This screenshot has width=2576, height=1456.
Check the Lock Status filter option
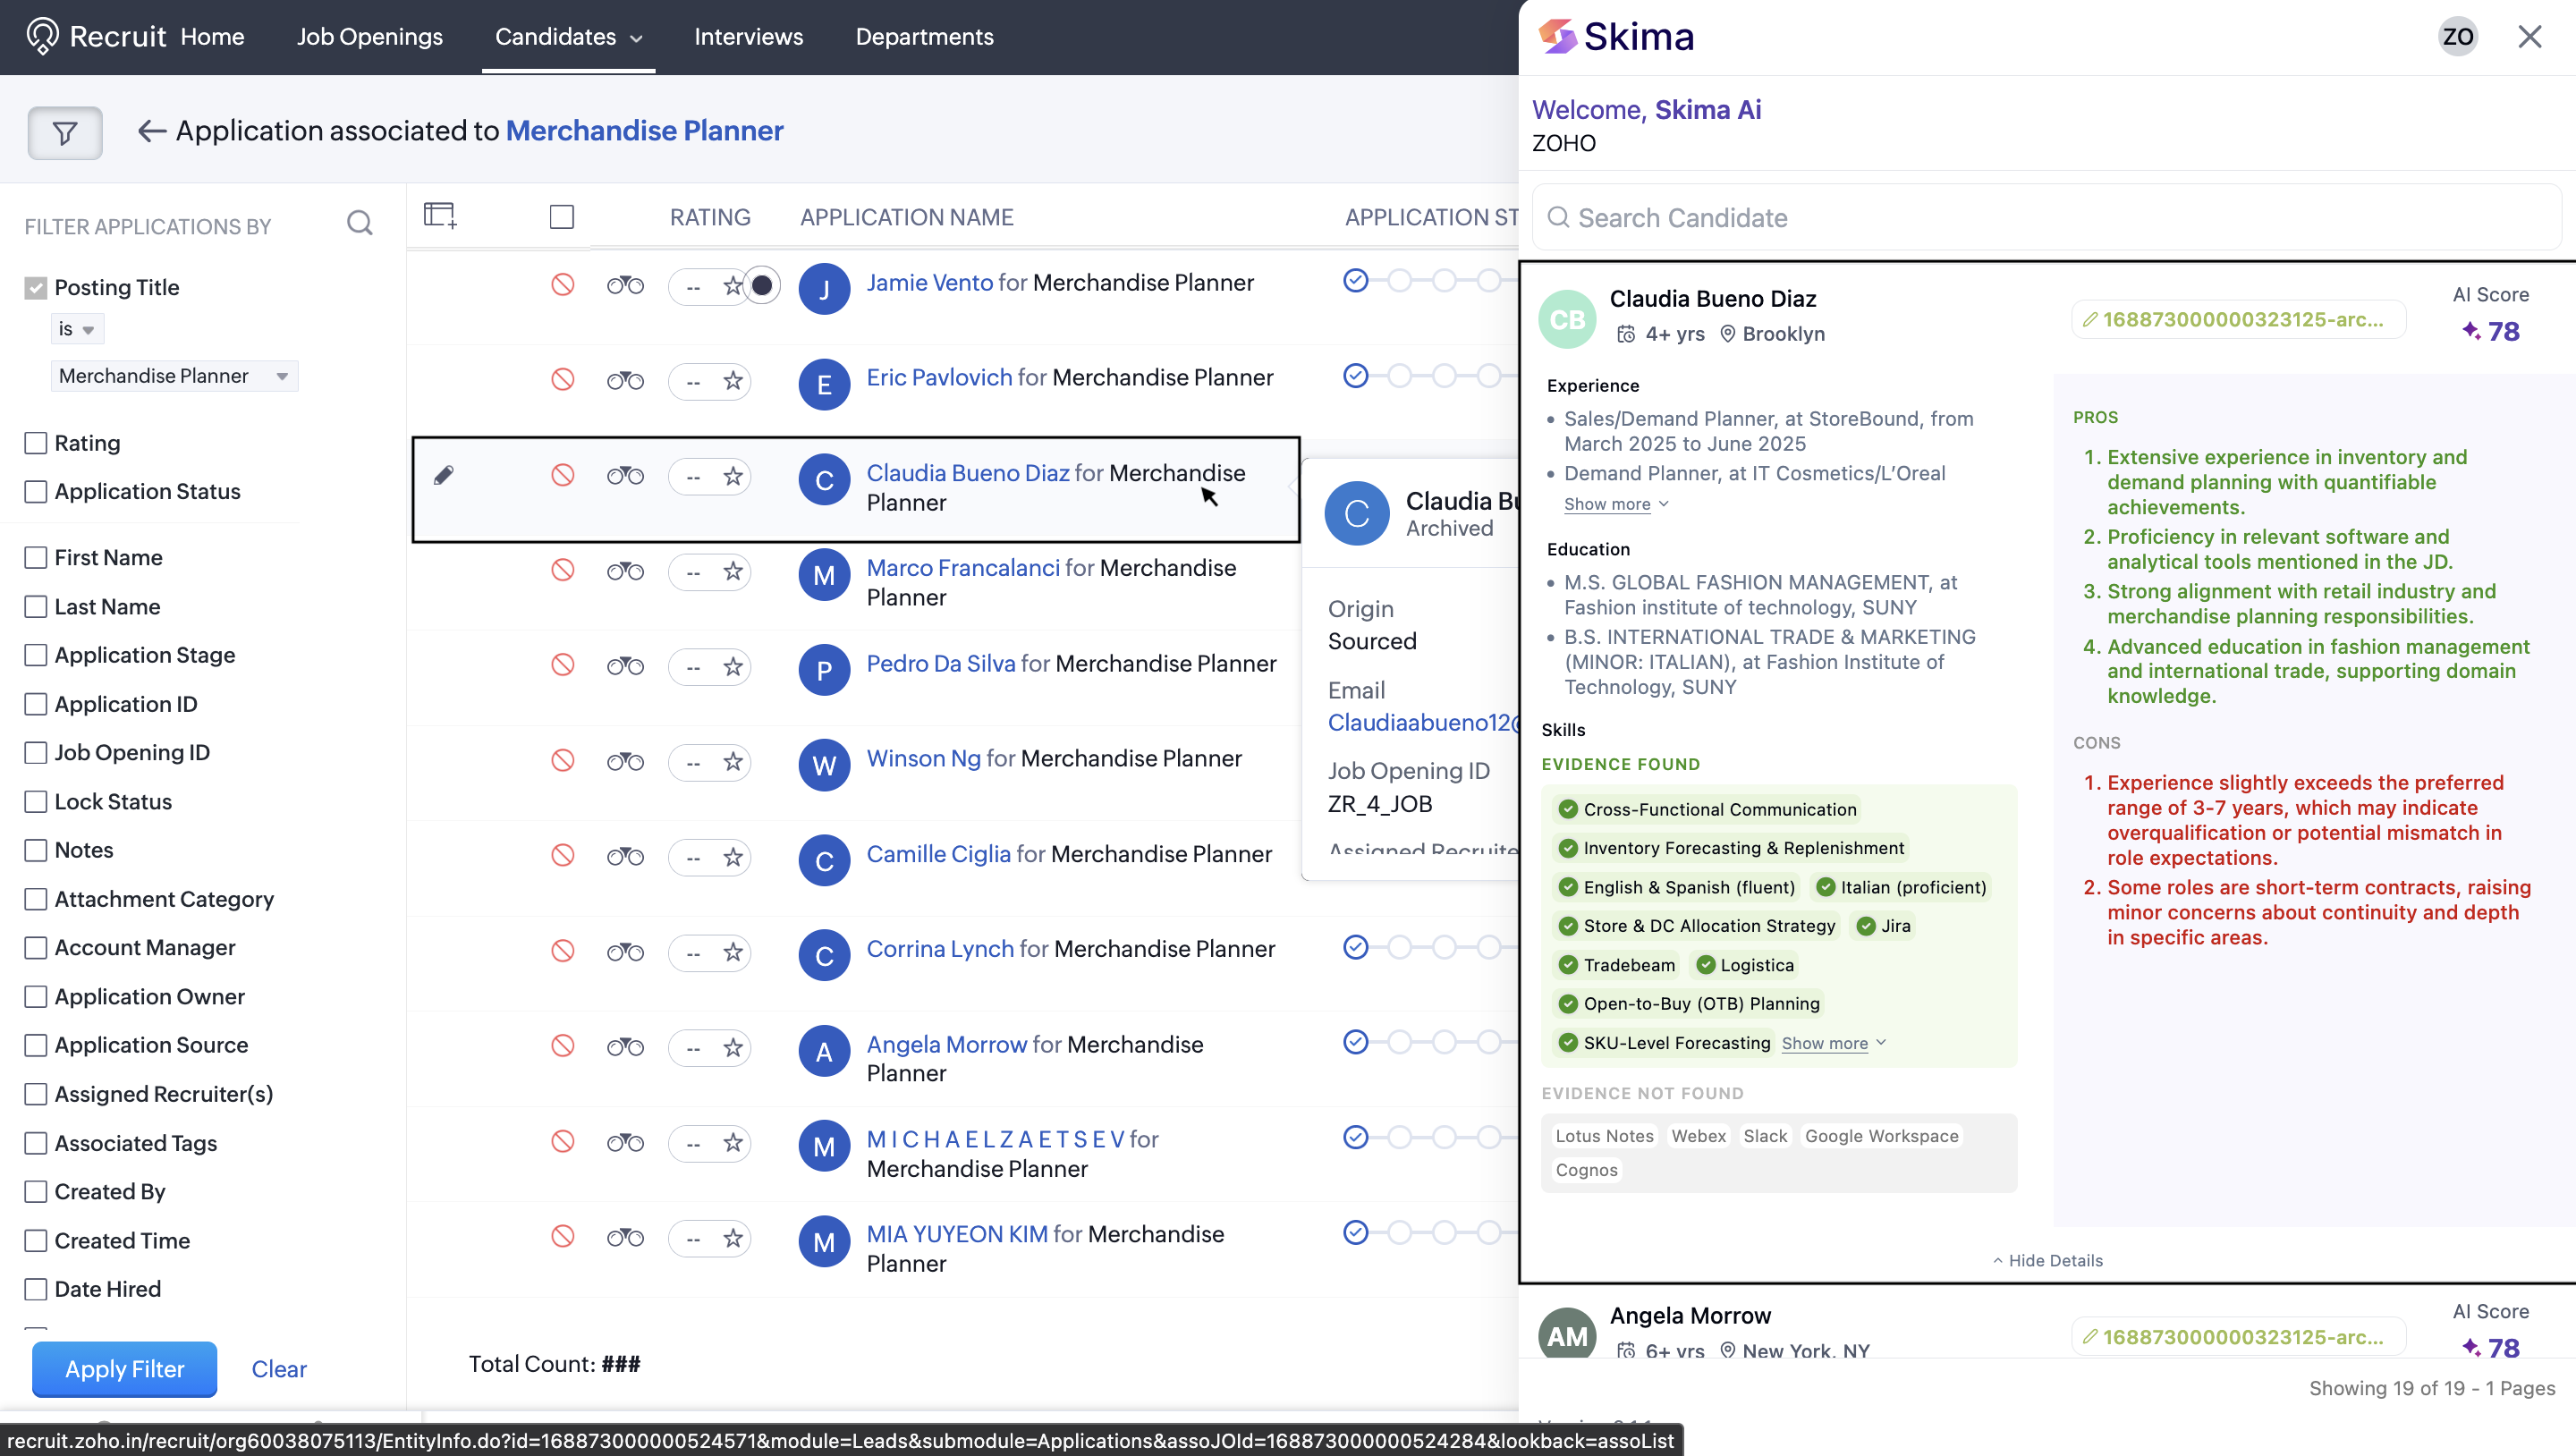pyautogui.click(x=36, y=801)
